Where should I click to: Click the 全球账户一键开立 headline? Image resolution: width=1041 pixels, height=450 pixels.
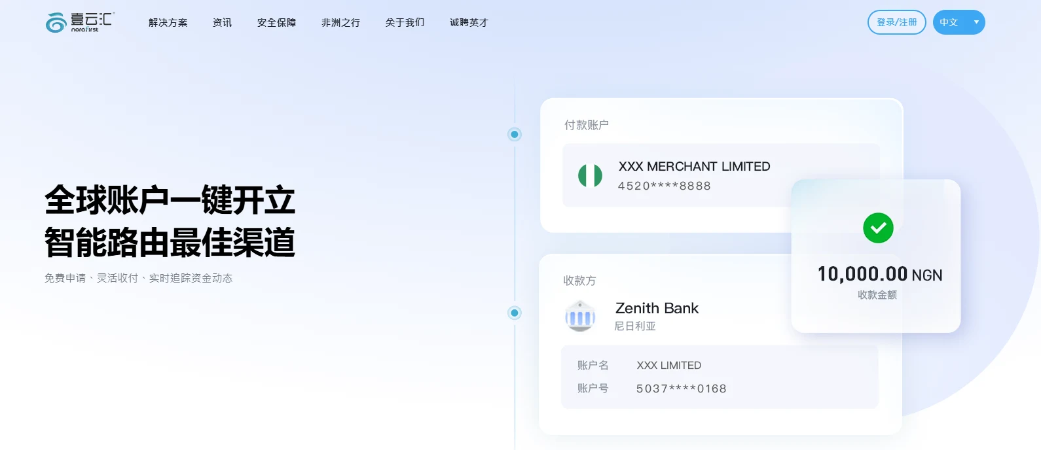point(170,200)
